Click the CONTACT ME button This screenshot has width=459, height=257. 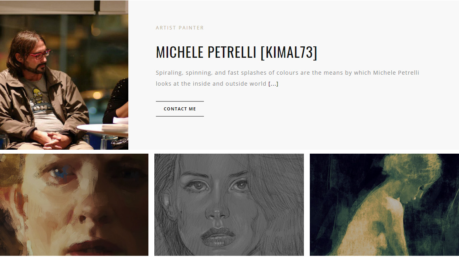(180, 109)
